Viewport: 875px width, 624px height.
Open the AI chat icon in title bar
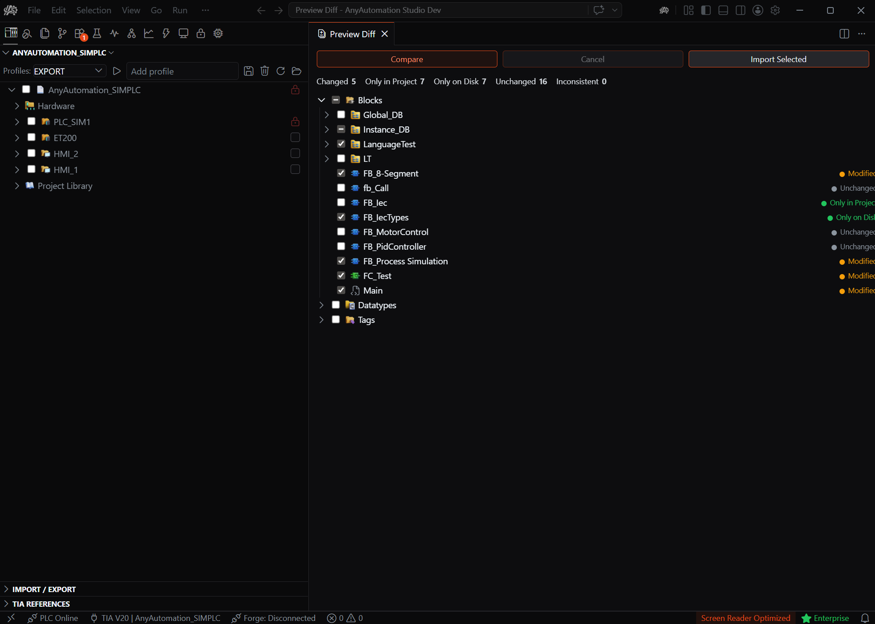point(599,10)
